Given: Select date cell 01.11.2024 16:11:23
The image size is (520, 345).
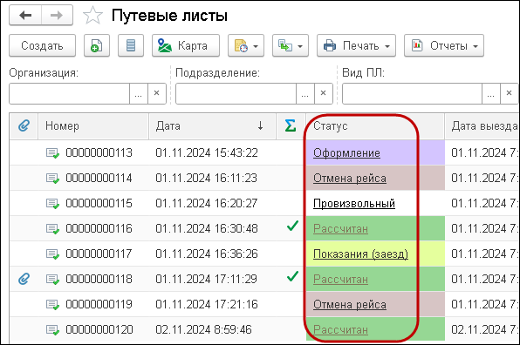Looking at the screenshot, I should coord(206,178).
